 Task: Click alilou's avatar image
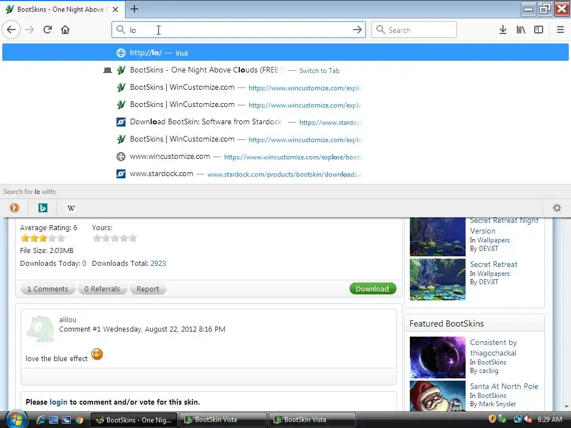[40, 329]
